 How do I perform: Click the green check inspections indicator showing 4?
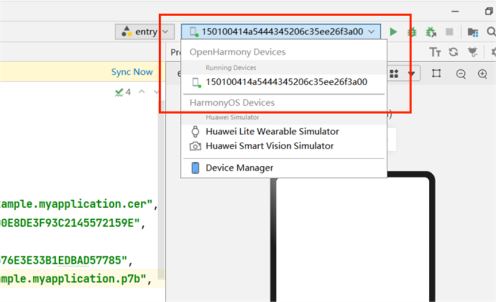point(123,92)
